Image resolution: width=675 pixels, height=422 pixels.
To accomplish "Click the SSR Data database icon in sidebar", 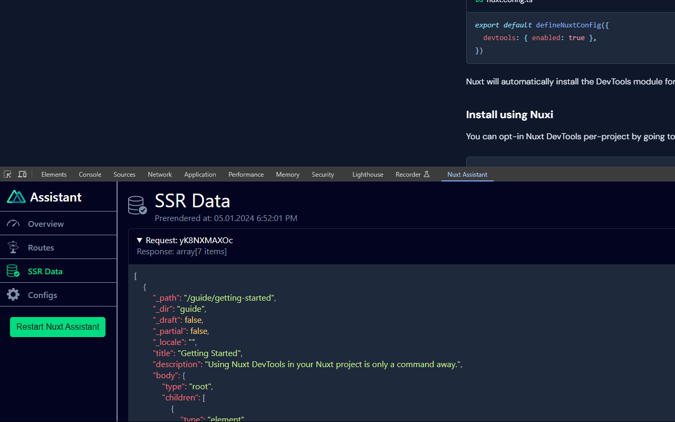I will (13, 271).
